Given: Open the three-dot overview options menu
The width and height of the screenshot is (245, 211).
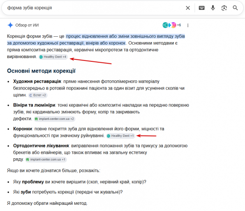Looking at the screenshot, I should (x=188, y=25).
